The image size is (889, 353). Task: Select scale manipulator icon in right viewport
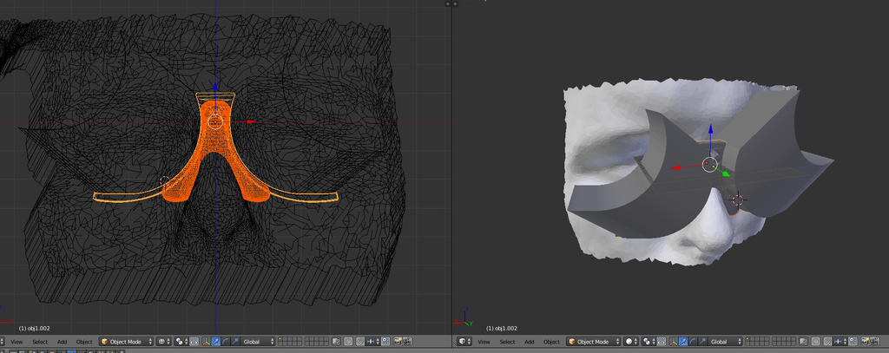(703, 342)
